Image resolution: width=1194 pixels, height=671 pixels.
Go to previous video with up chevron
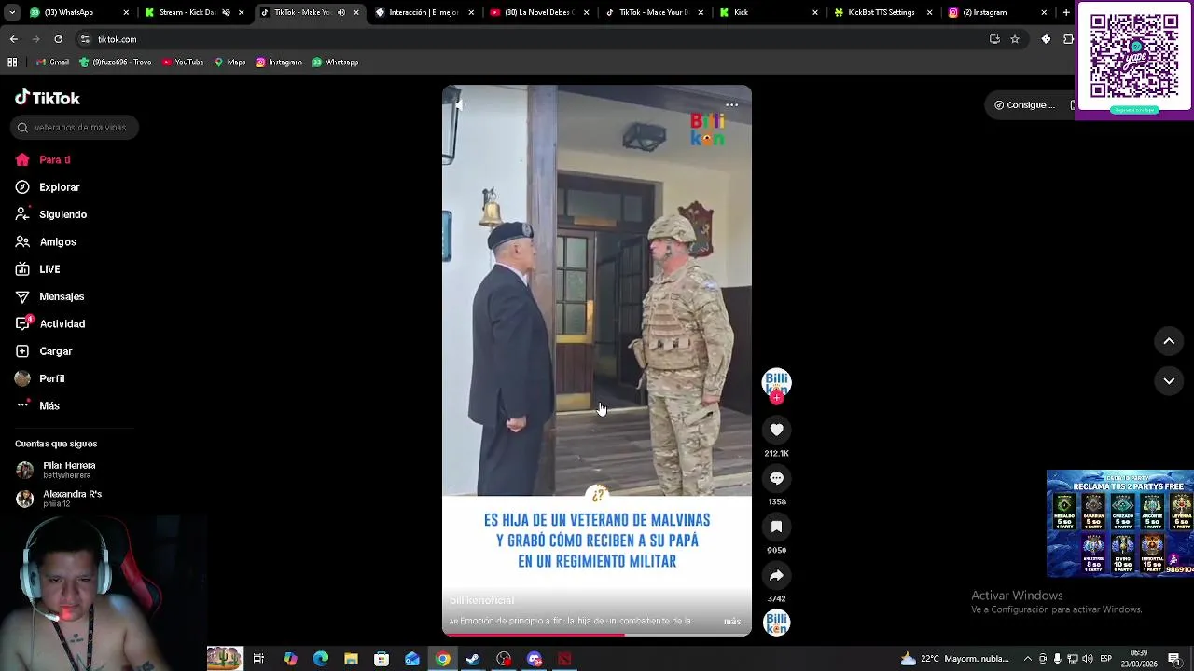tap(1169, 341)
